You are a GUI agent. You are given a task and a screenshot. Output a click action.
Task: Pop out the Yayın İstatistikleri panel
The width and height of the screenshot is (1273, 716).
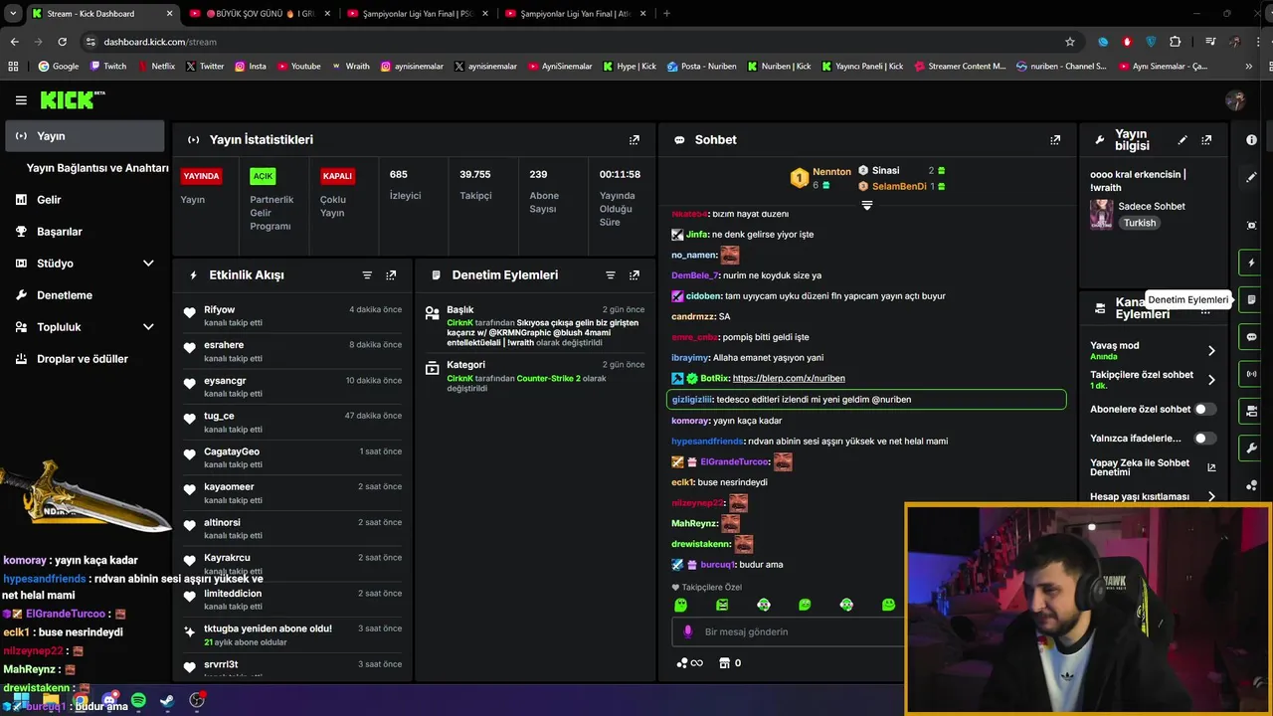[635, 140]
